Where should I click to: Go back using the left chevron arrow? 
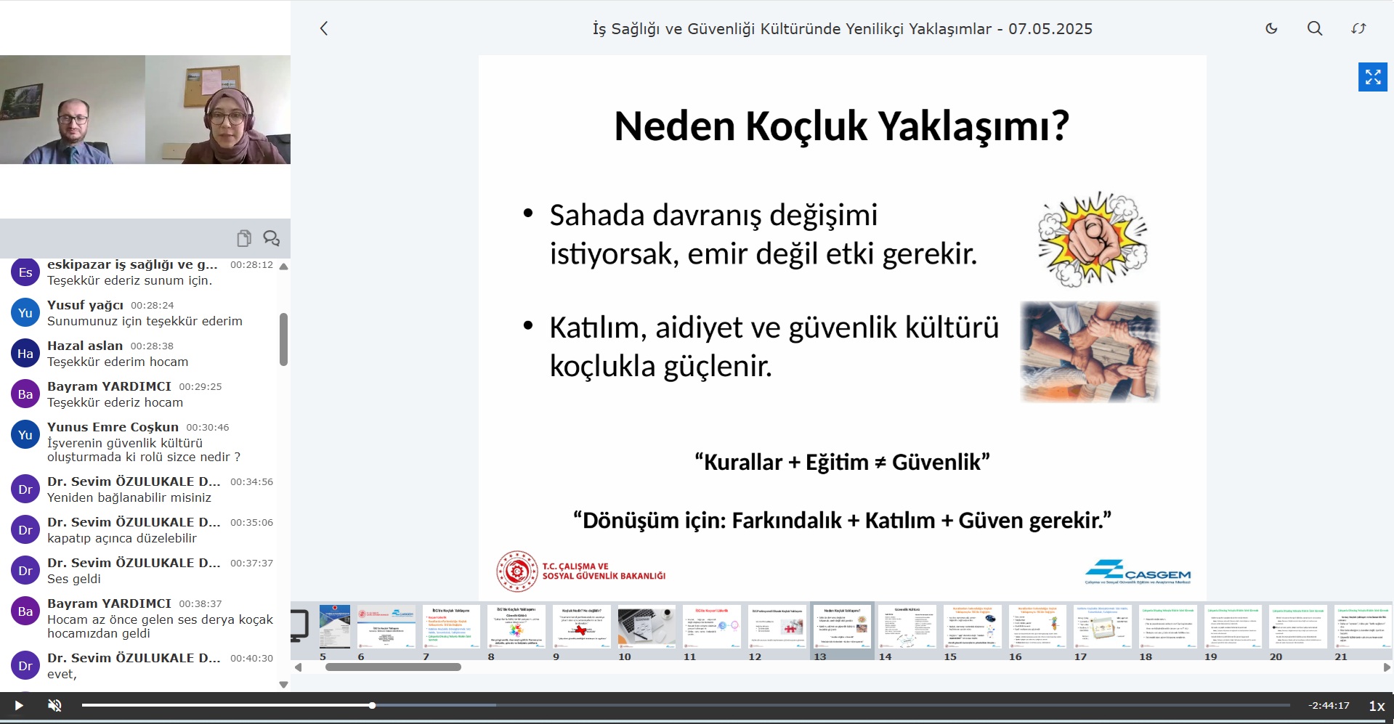[x=324, y=28]
